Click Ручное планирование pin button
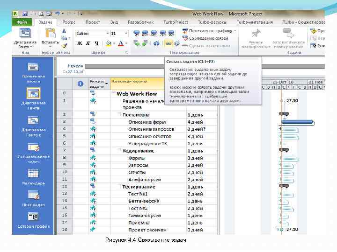 click(256, 39)
